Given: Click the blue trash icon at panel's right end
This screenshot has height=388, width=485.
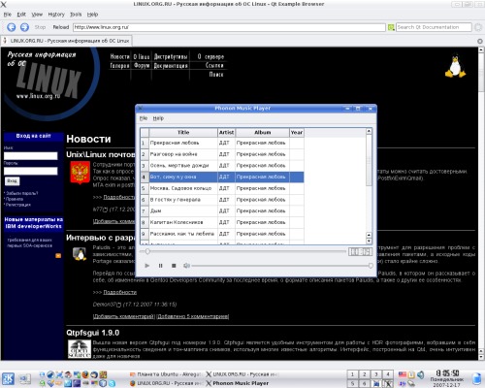Looking at the screenshot, I should click(x=476, y=379).
